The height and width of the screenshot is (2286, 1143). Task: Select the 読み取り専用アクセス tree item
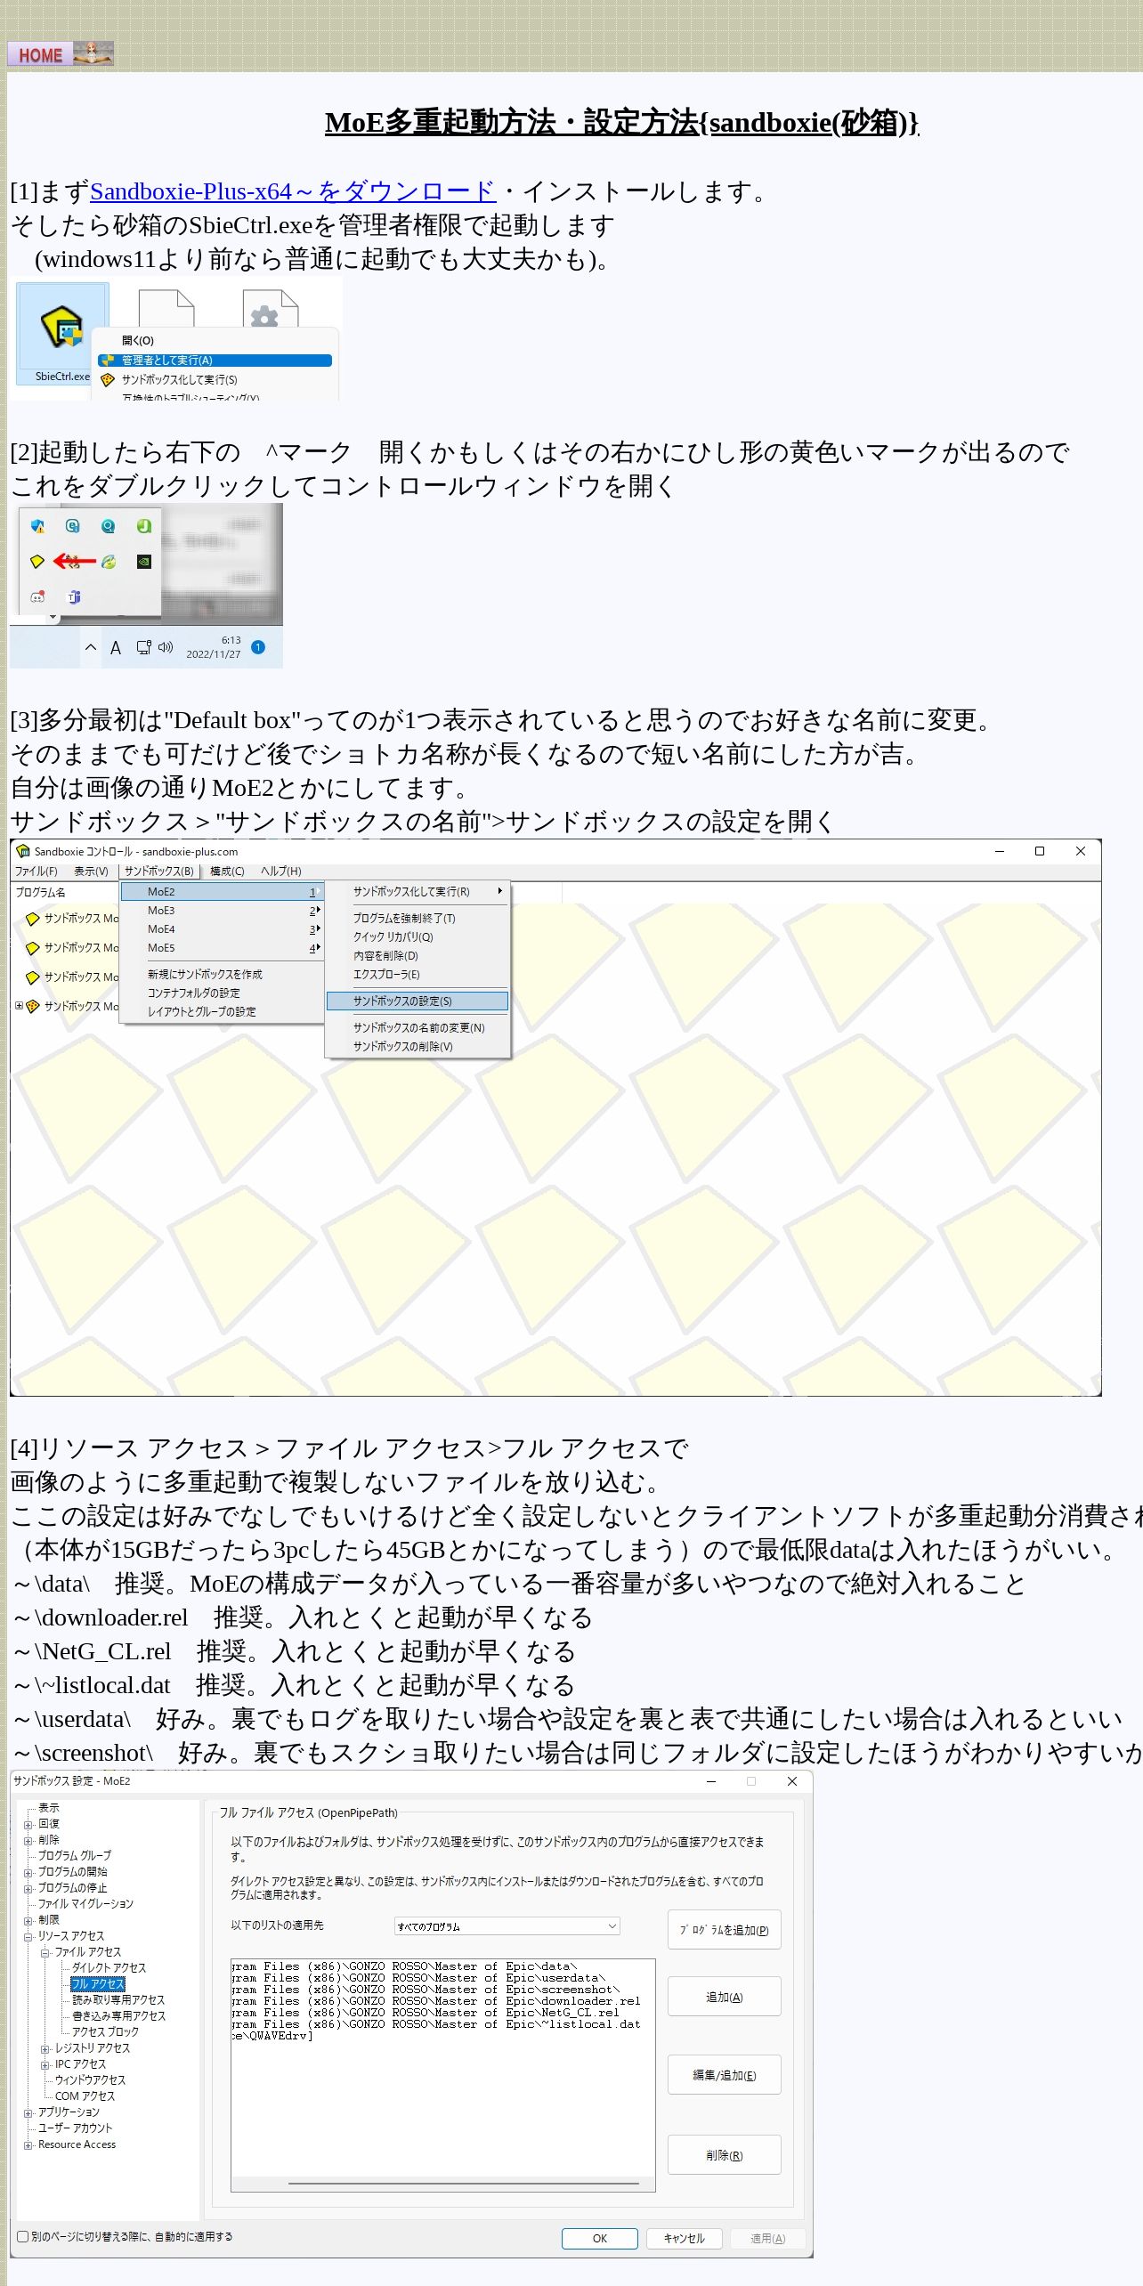point(118,2000)
